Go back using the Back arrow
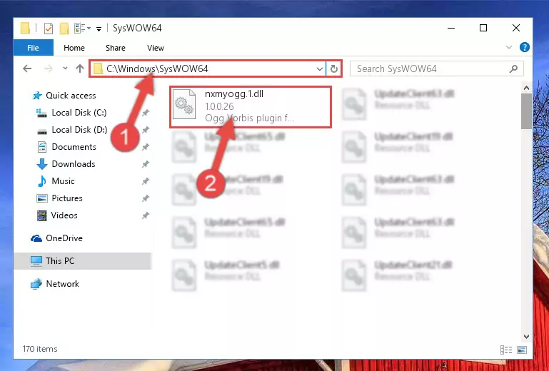Screen dimensions: 549x371 [27, 68]
